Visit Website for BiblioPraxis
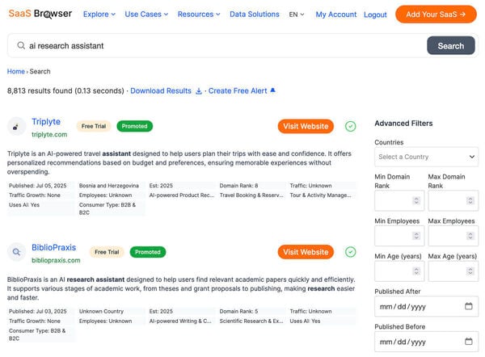Image resolution: width=485 pixels, height=357 pixels. 306,252
